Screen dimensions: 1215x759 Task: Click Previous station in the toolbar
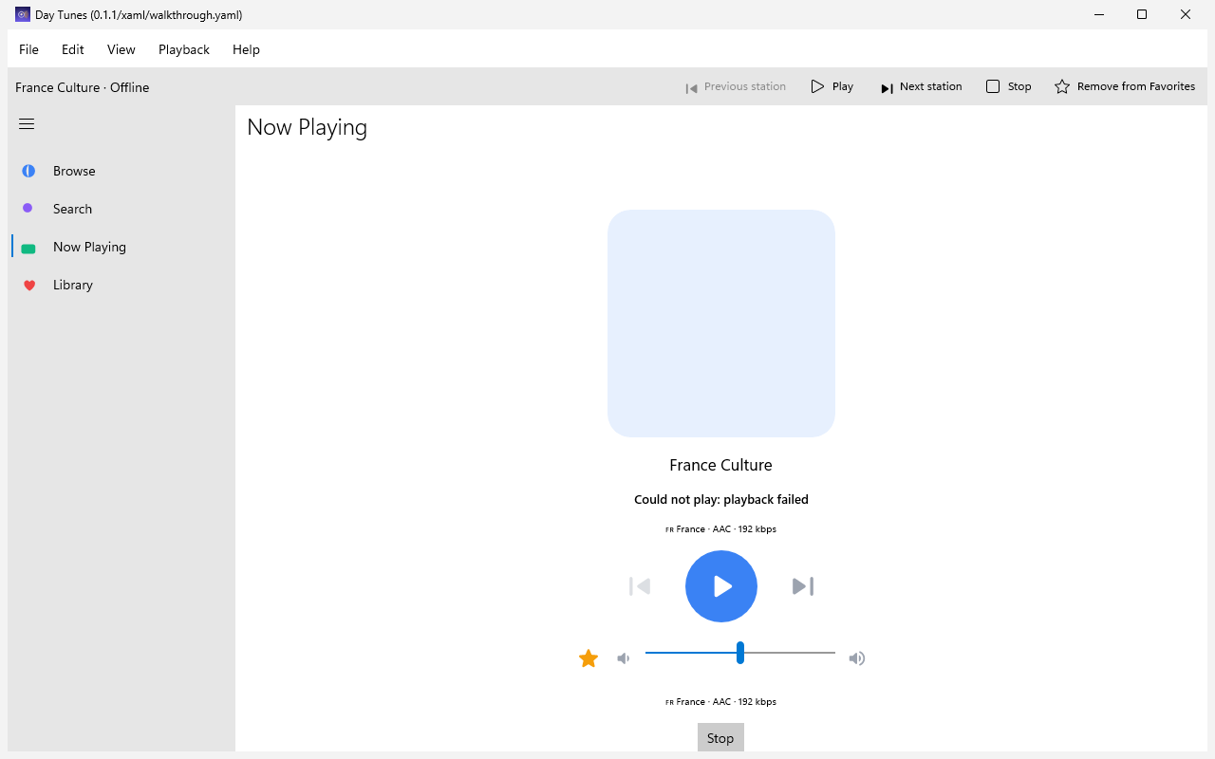[x=736, y=86]
